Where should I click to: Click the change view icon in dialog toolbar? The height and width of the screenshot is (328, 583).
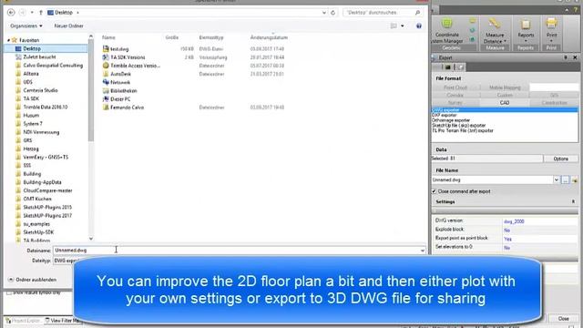(x=394, y=26)
